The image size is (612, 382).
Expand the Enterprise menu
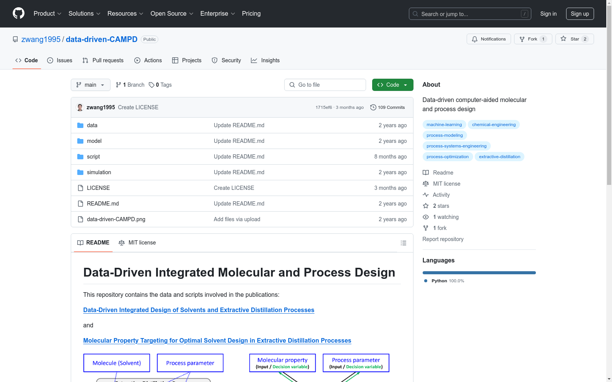(x=218, y=13)
